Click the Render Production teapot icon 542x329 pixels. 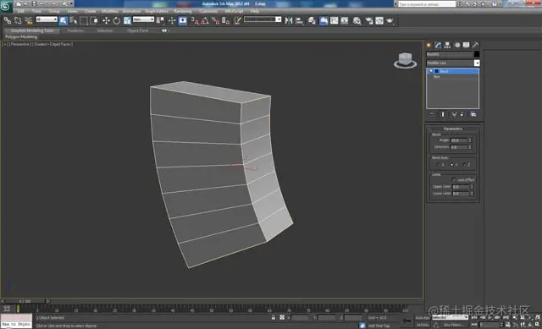[x=390, y=20]
